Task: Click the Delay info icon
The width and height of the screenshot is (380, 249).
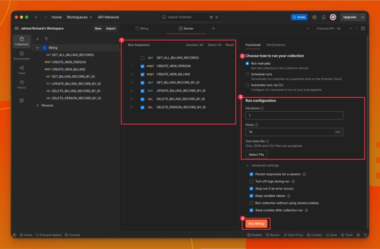Action: click(x=256, y=125)
